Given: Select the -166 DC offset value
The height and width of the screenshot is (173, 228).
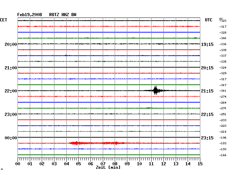Looking at the screenshot, I should click(x=223, y=155).
